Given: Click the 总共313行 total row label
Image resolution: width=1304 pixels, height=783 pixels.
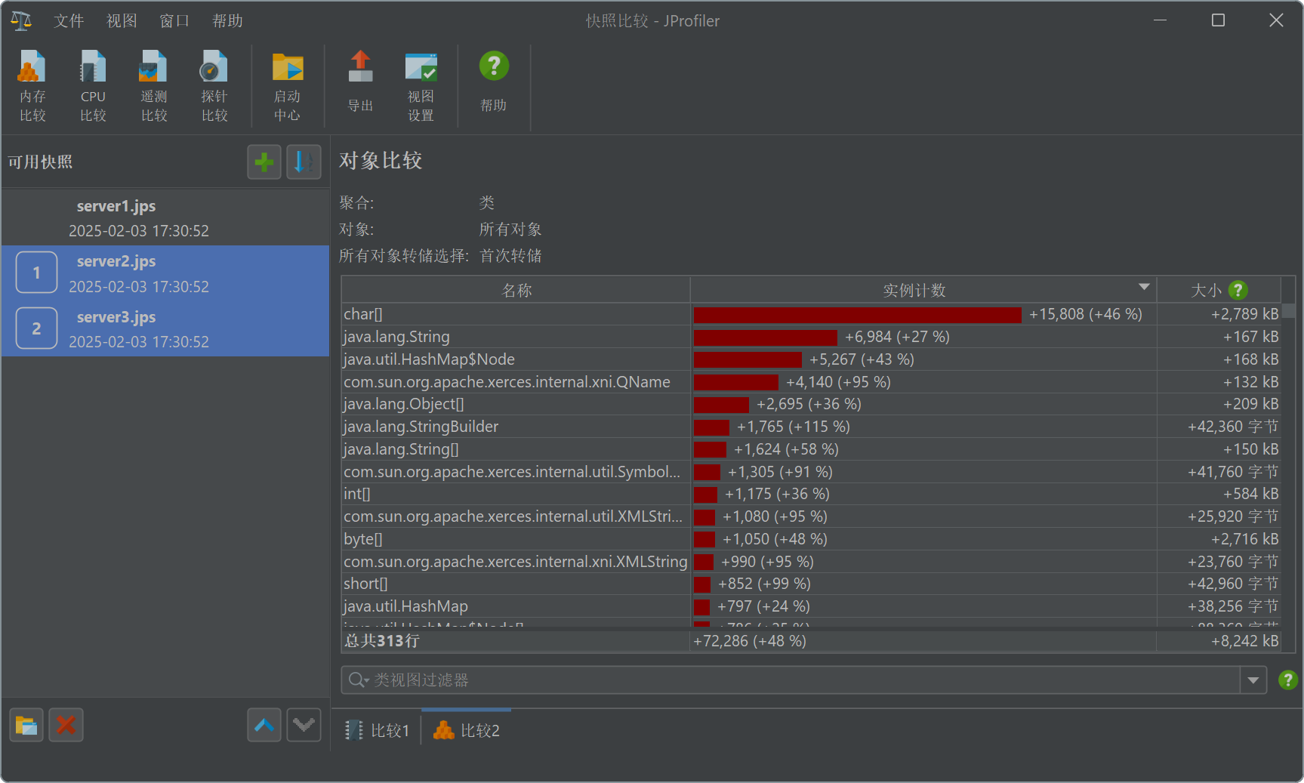Looking at the screenshot, I should pos(382,641).
